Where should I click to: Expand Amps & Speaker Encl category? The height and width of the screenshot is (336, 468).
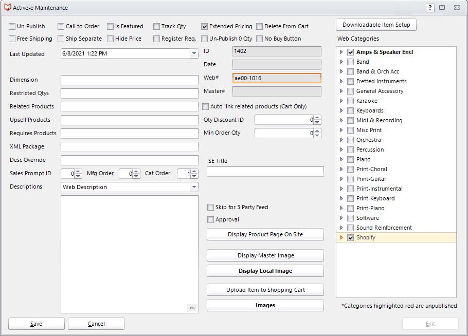(341, 52)
